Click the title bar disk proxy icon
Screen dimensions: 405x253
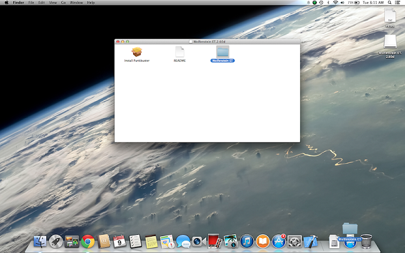[191, 42]
